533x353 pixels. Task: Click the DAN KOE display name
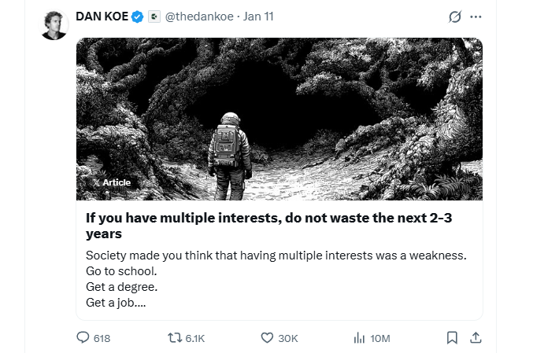(x=102, y=17)
